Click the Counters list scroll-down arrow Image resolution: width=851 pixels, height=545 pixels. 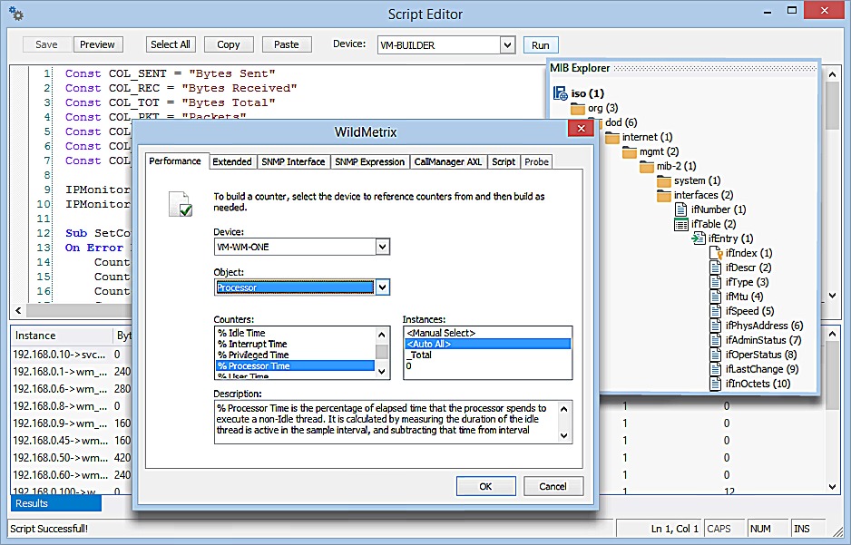382,372
